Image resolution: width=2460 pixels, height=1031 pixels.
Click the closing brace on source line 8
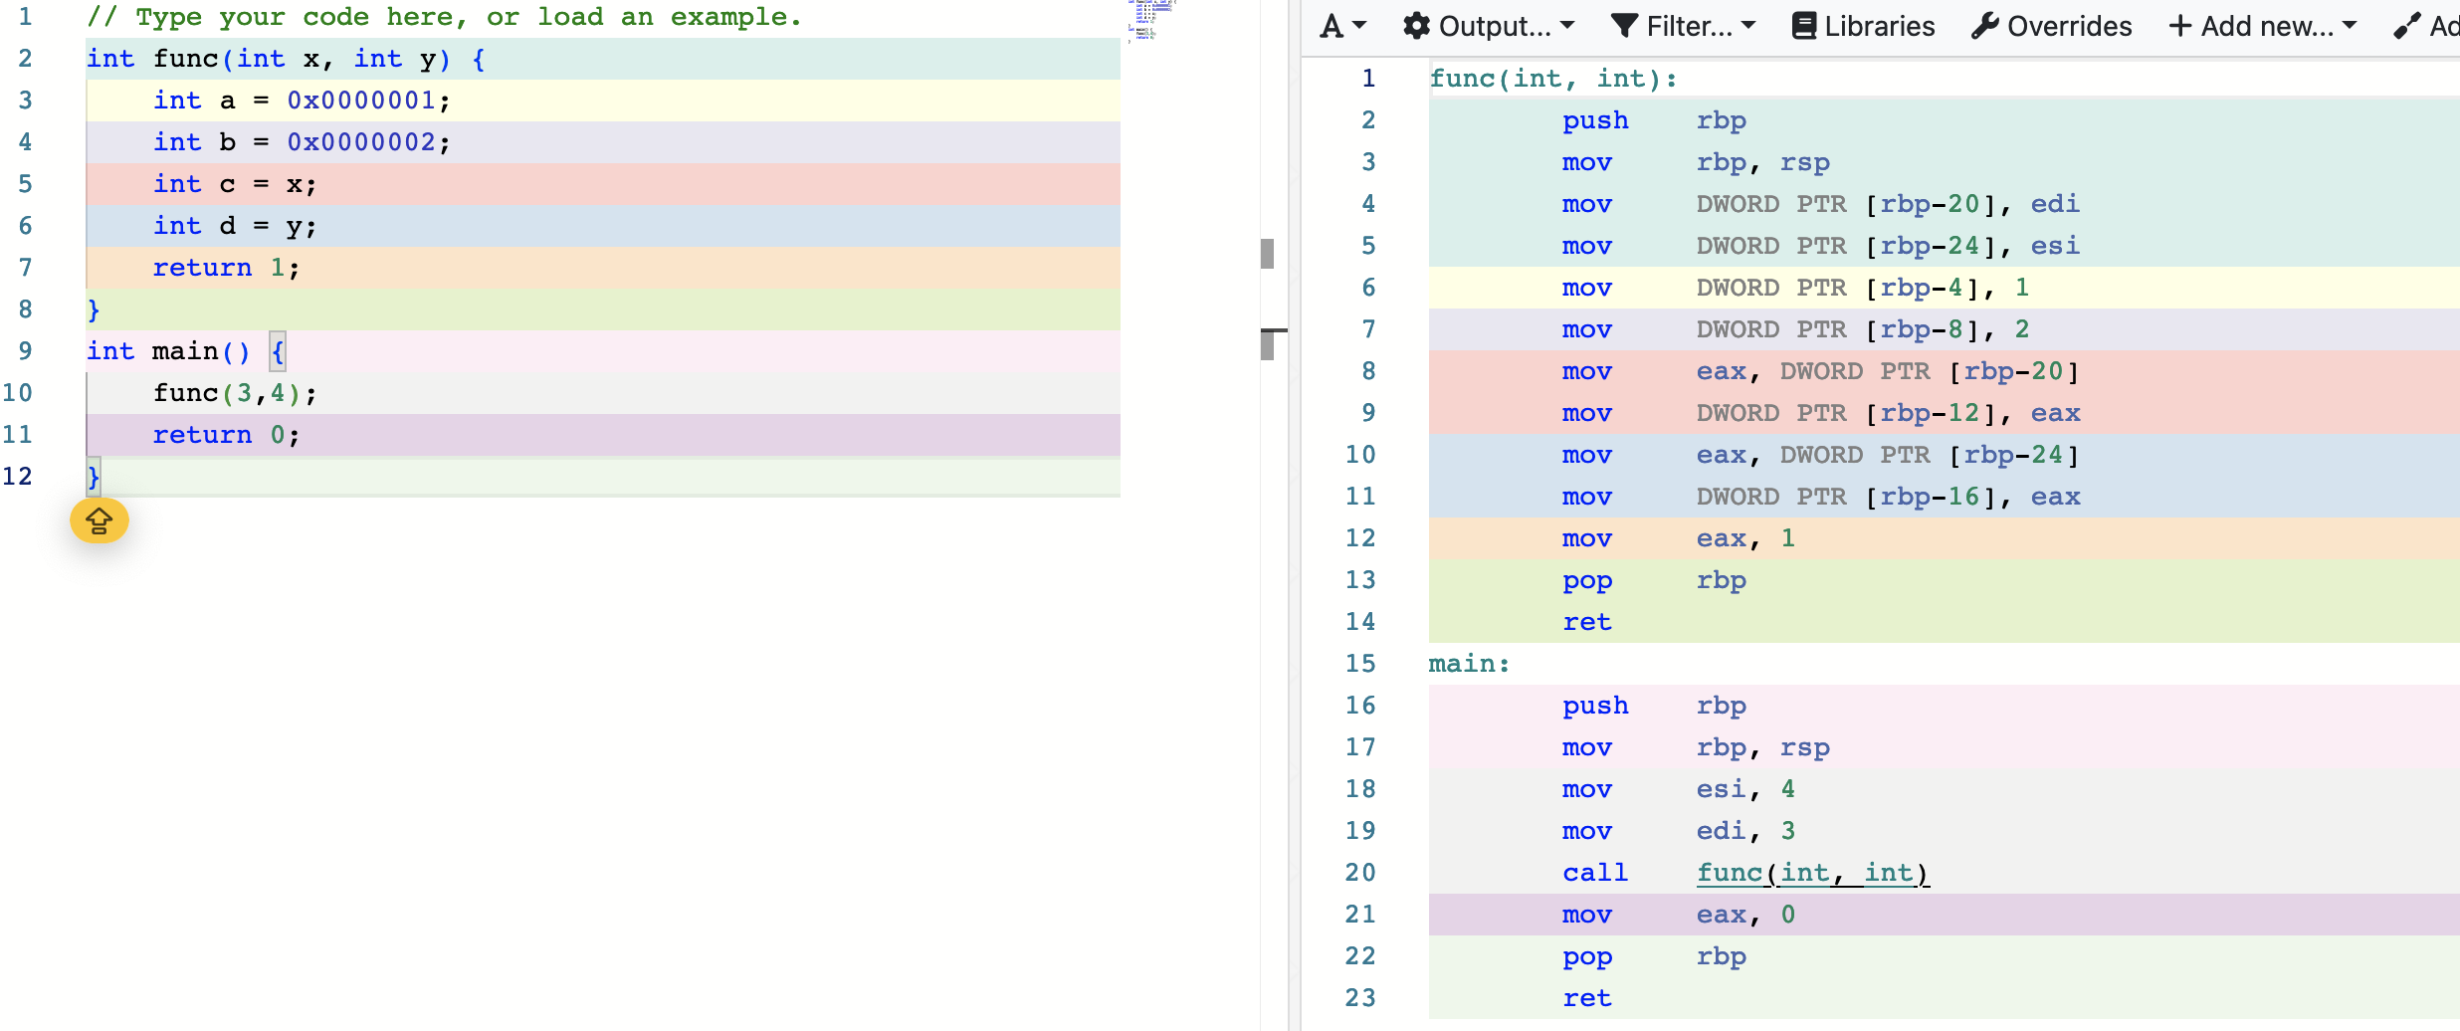click(x=94, y=309)
